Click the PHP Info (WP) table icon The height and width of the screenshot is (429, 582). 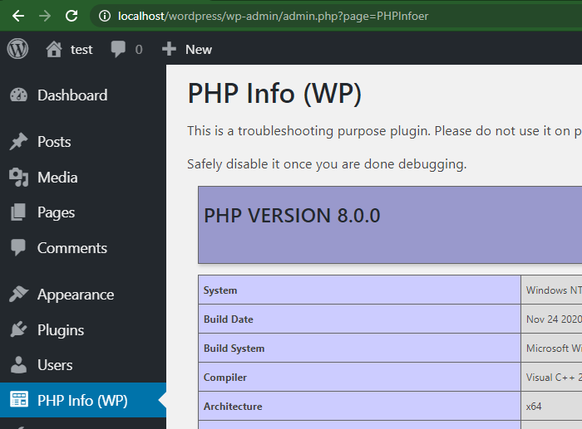(x=18, y=400)
